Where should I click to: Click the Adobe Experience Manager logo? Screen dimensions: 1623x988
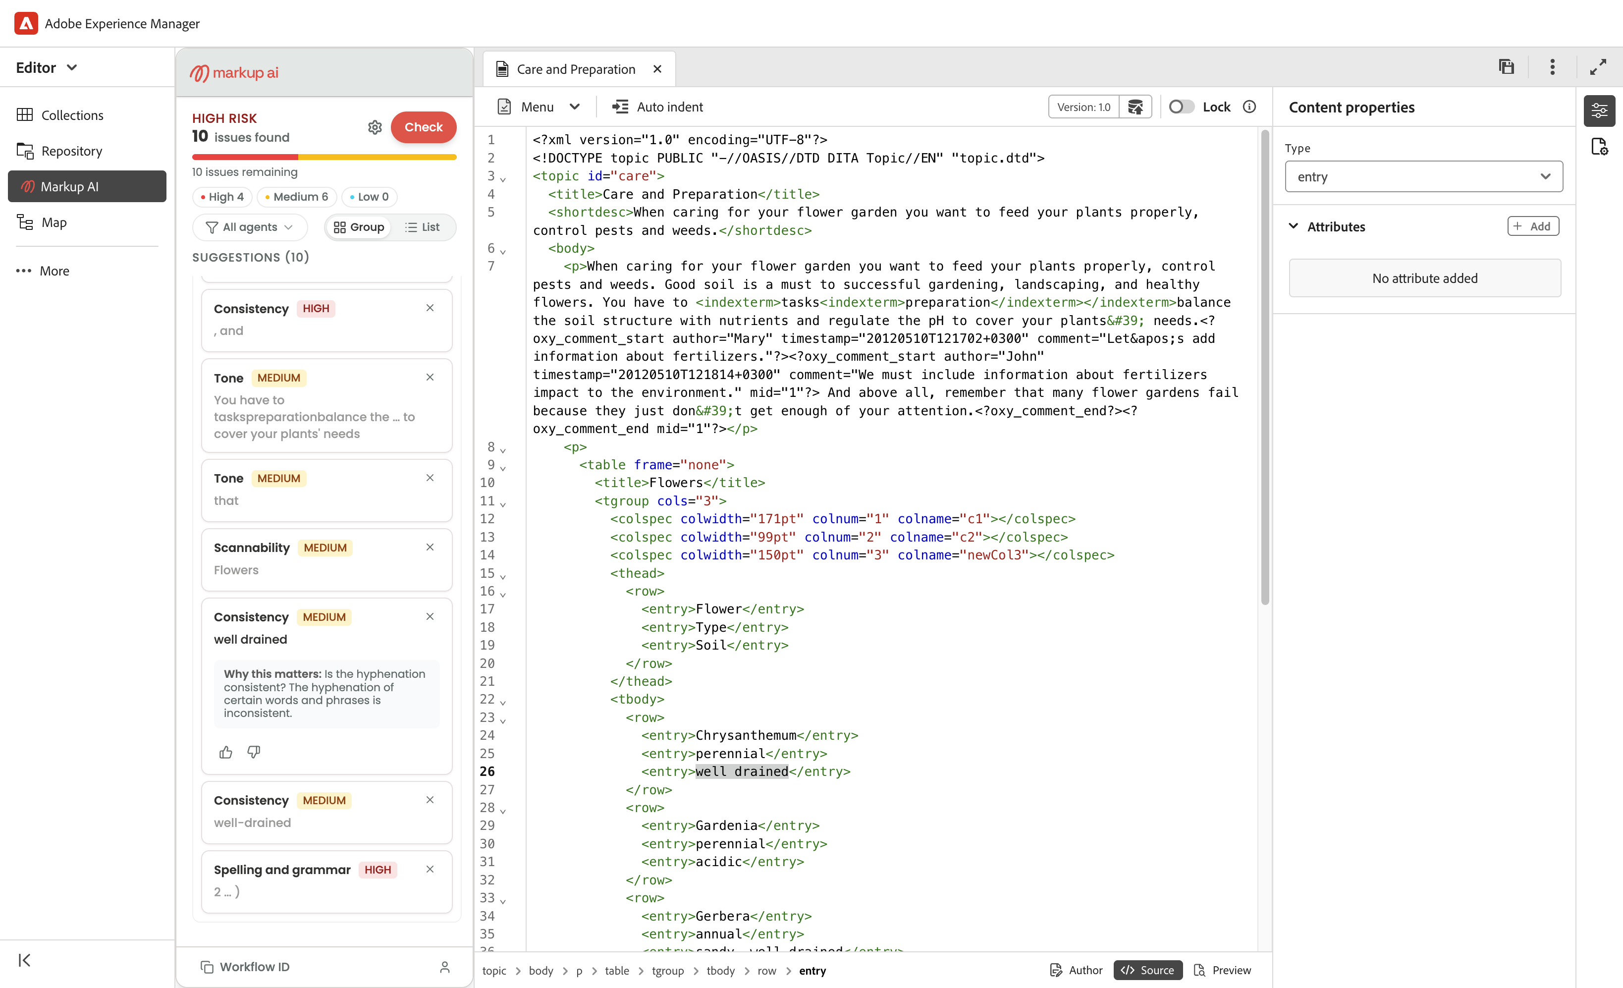pyautogui.click(x=26, y=23)
